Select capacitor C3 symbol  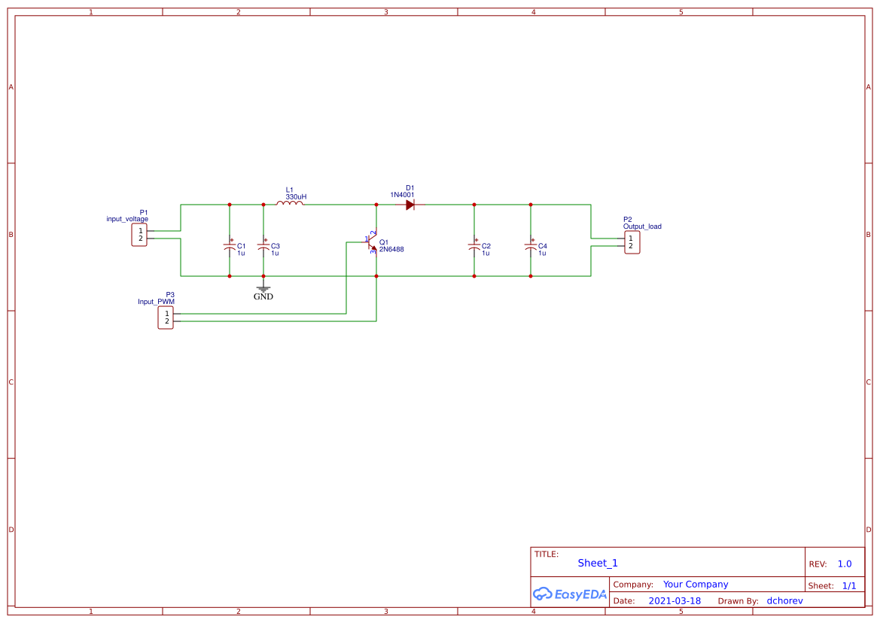[263, 246]
